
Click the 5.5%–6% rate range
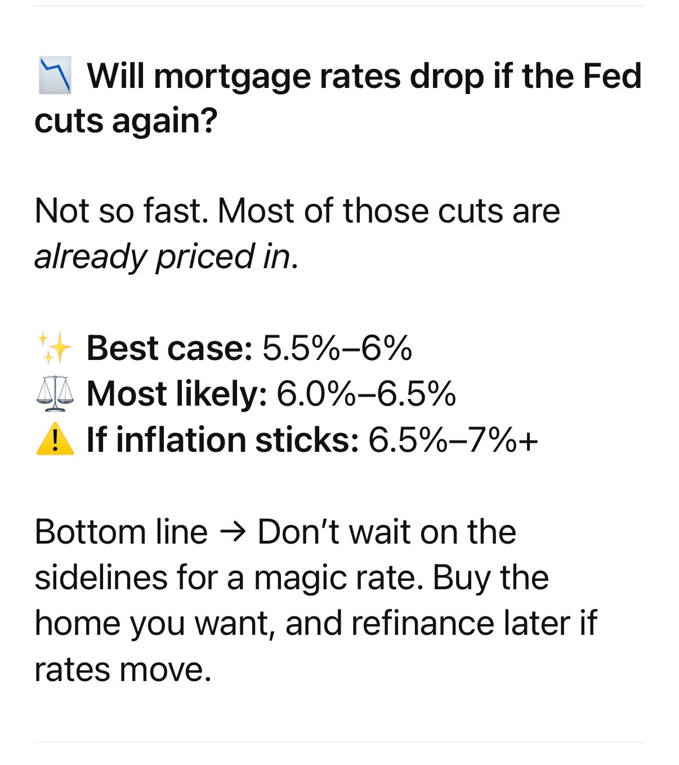[x=337, y=348]
